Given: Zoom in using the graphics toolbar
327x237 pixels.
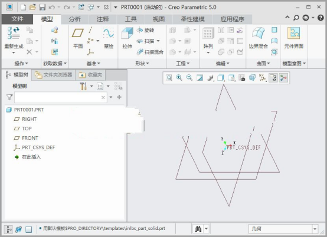Looking at the screenshot, I should (179, 78).
